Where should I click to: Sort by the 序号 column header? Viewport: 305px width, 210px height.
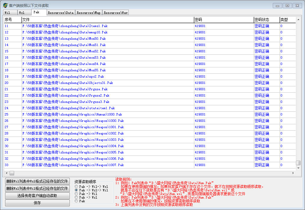pos(13,20)
